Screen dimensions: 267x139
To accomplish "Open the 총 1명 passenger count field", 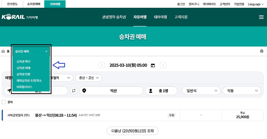I will click(161, 91).
